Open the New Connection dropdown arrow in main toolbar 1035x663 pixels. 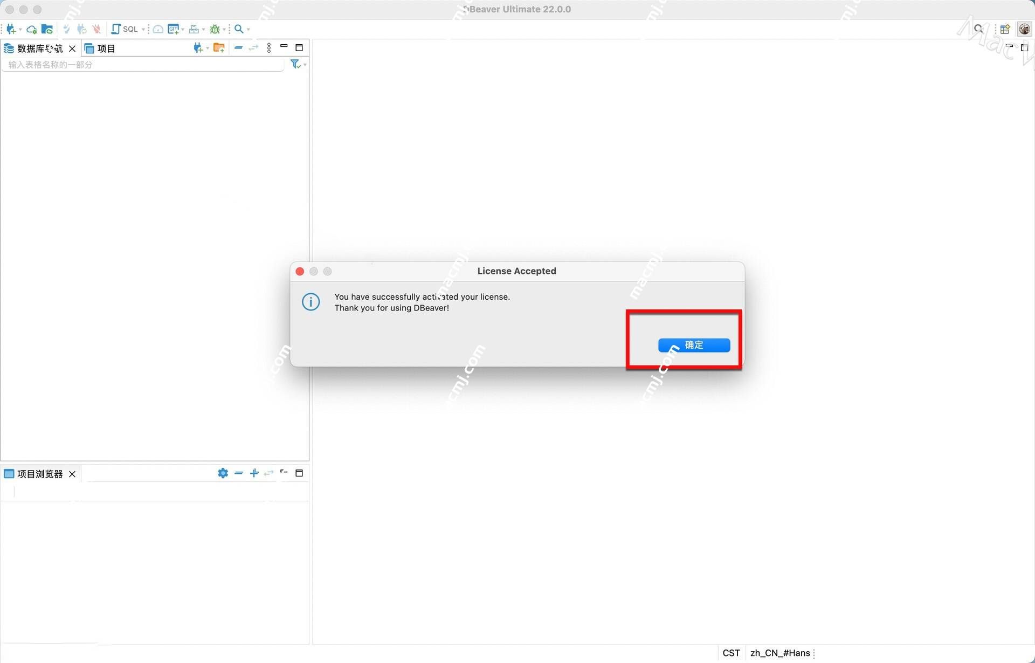20,30
